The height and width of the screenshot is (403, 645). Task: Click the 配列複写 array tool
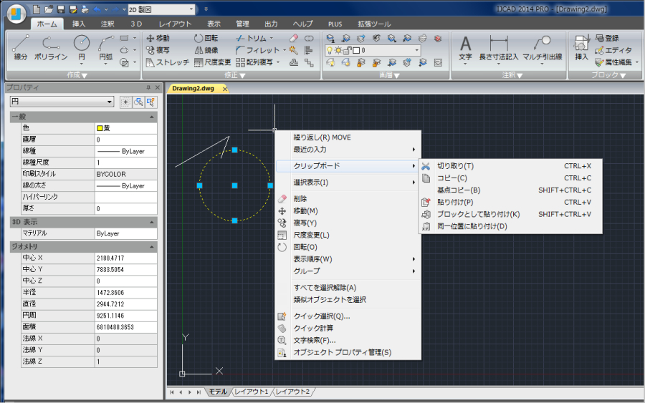coord(254,62)
